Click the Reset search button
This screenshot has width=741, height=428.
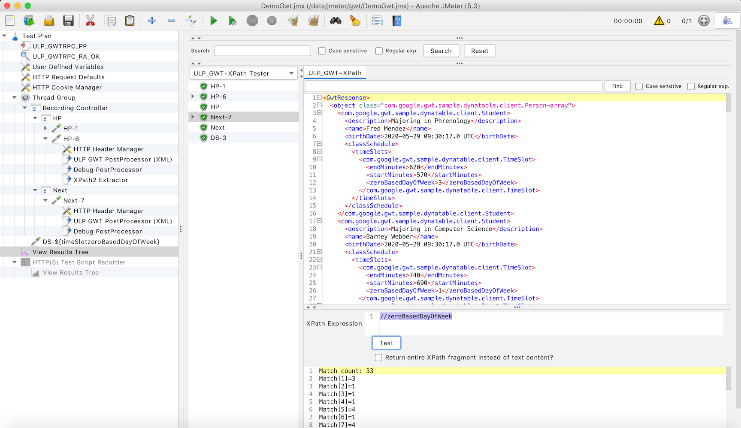point(479,51)
